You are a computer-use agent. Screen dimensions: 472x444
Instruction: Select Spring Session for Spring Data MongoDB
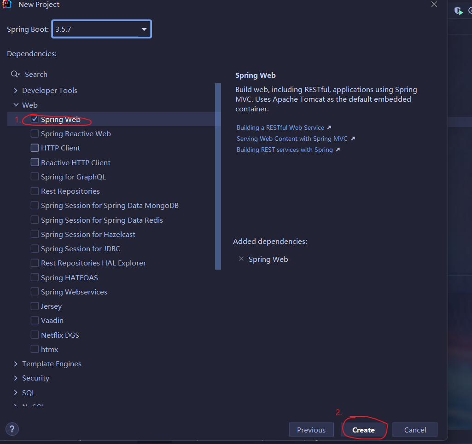(35, 206)
